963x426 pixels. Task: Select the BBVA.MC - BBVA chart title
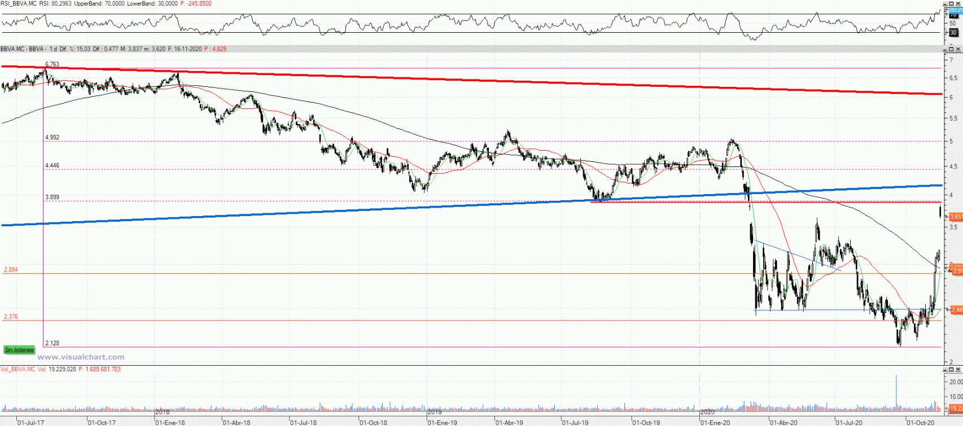click(23, 49)
